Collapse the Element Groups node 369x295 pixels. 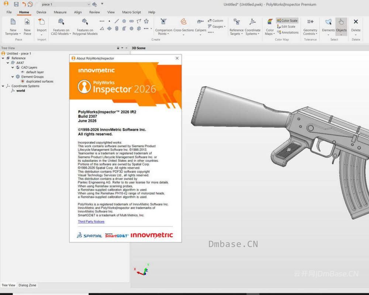13,77
